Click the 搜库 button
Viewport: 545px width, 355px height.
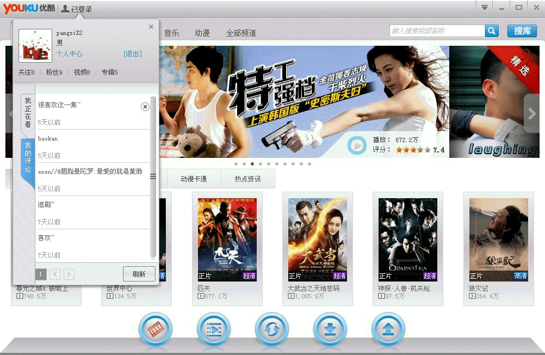click(522, 30)
